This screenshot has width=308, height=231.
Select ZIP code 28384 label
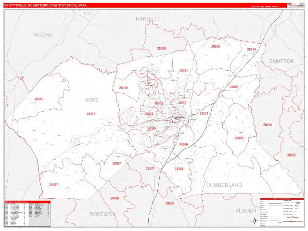[x=170, y=203]
